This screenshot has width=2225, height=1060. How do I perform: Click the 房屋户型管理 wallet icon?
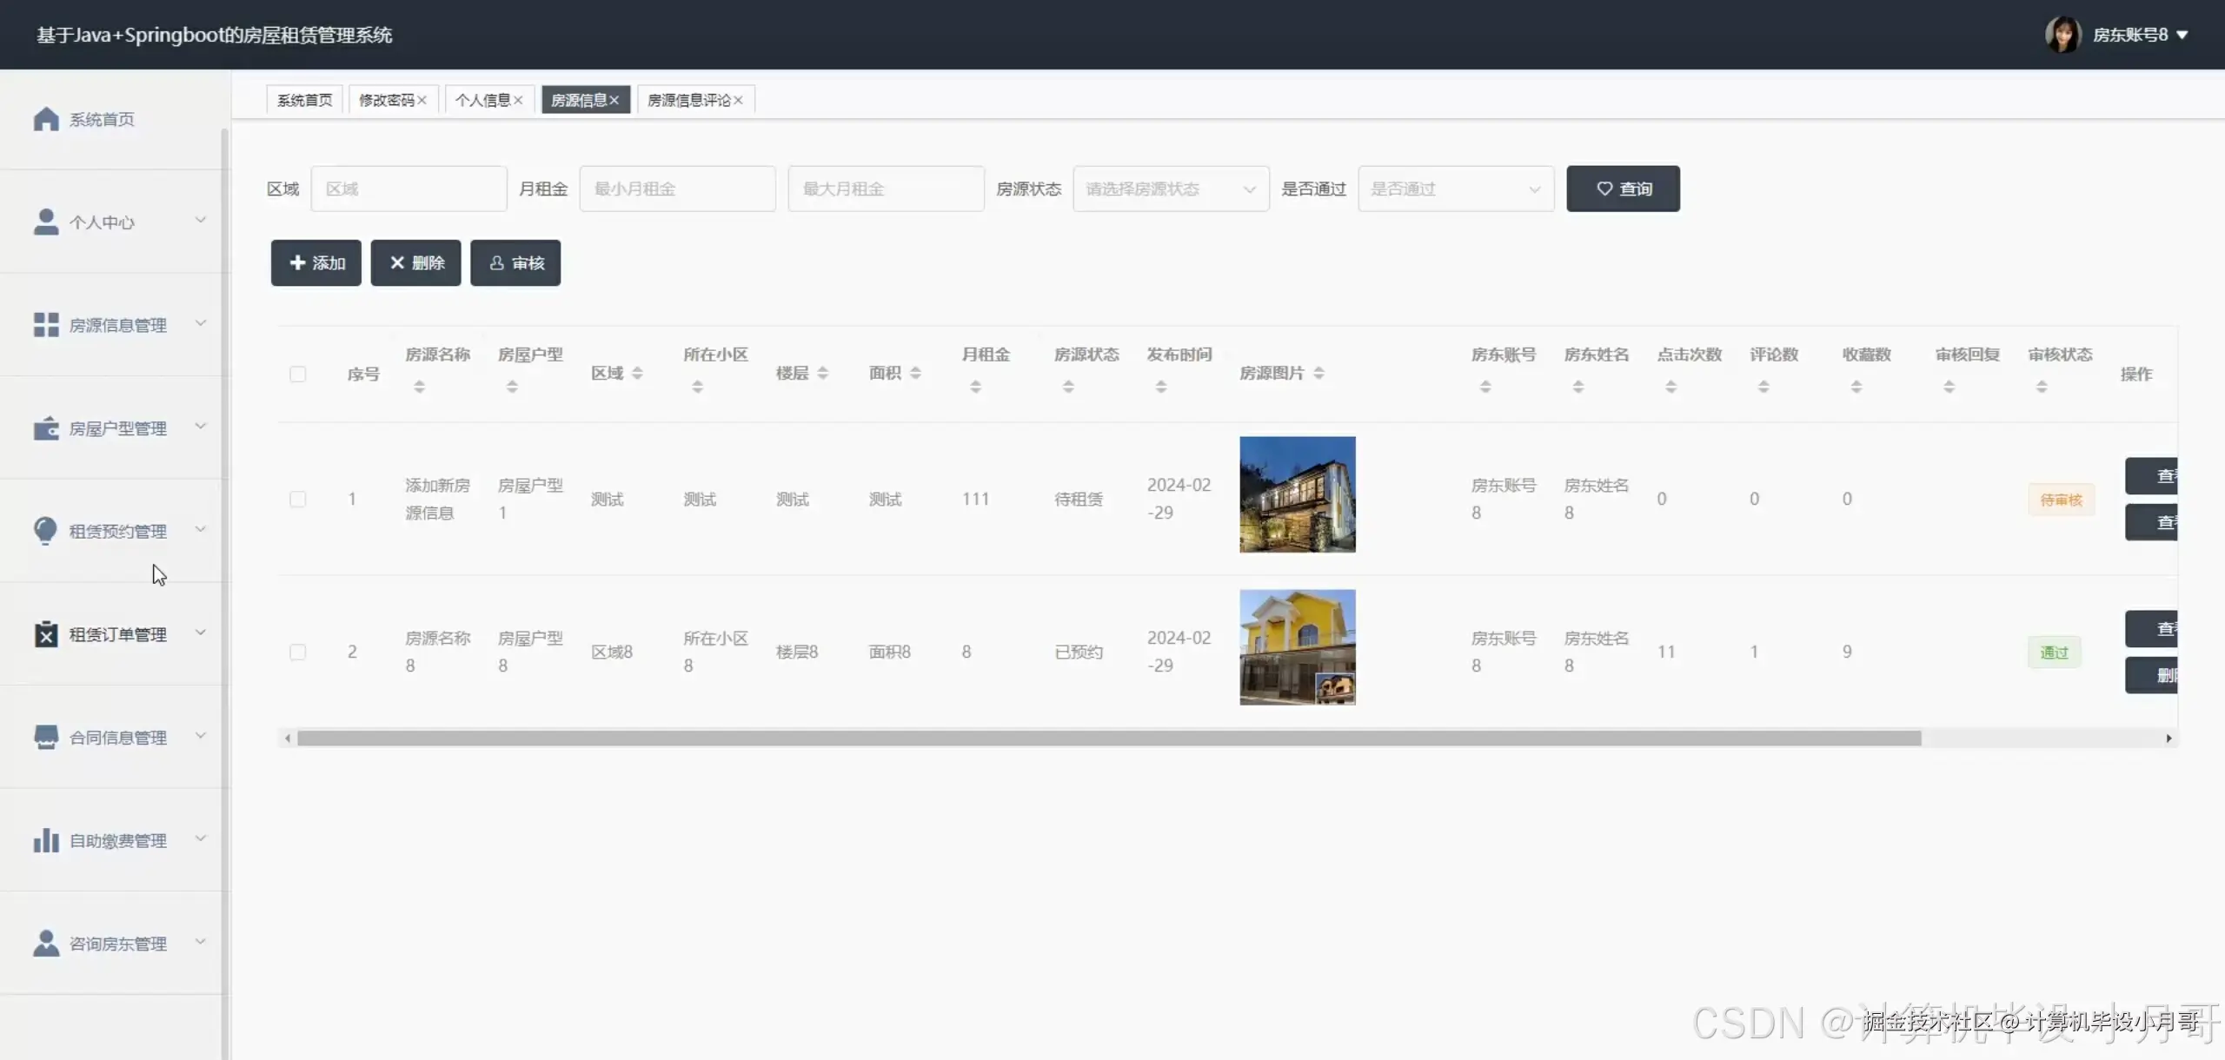[46, 428]
